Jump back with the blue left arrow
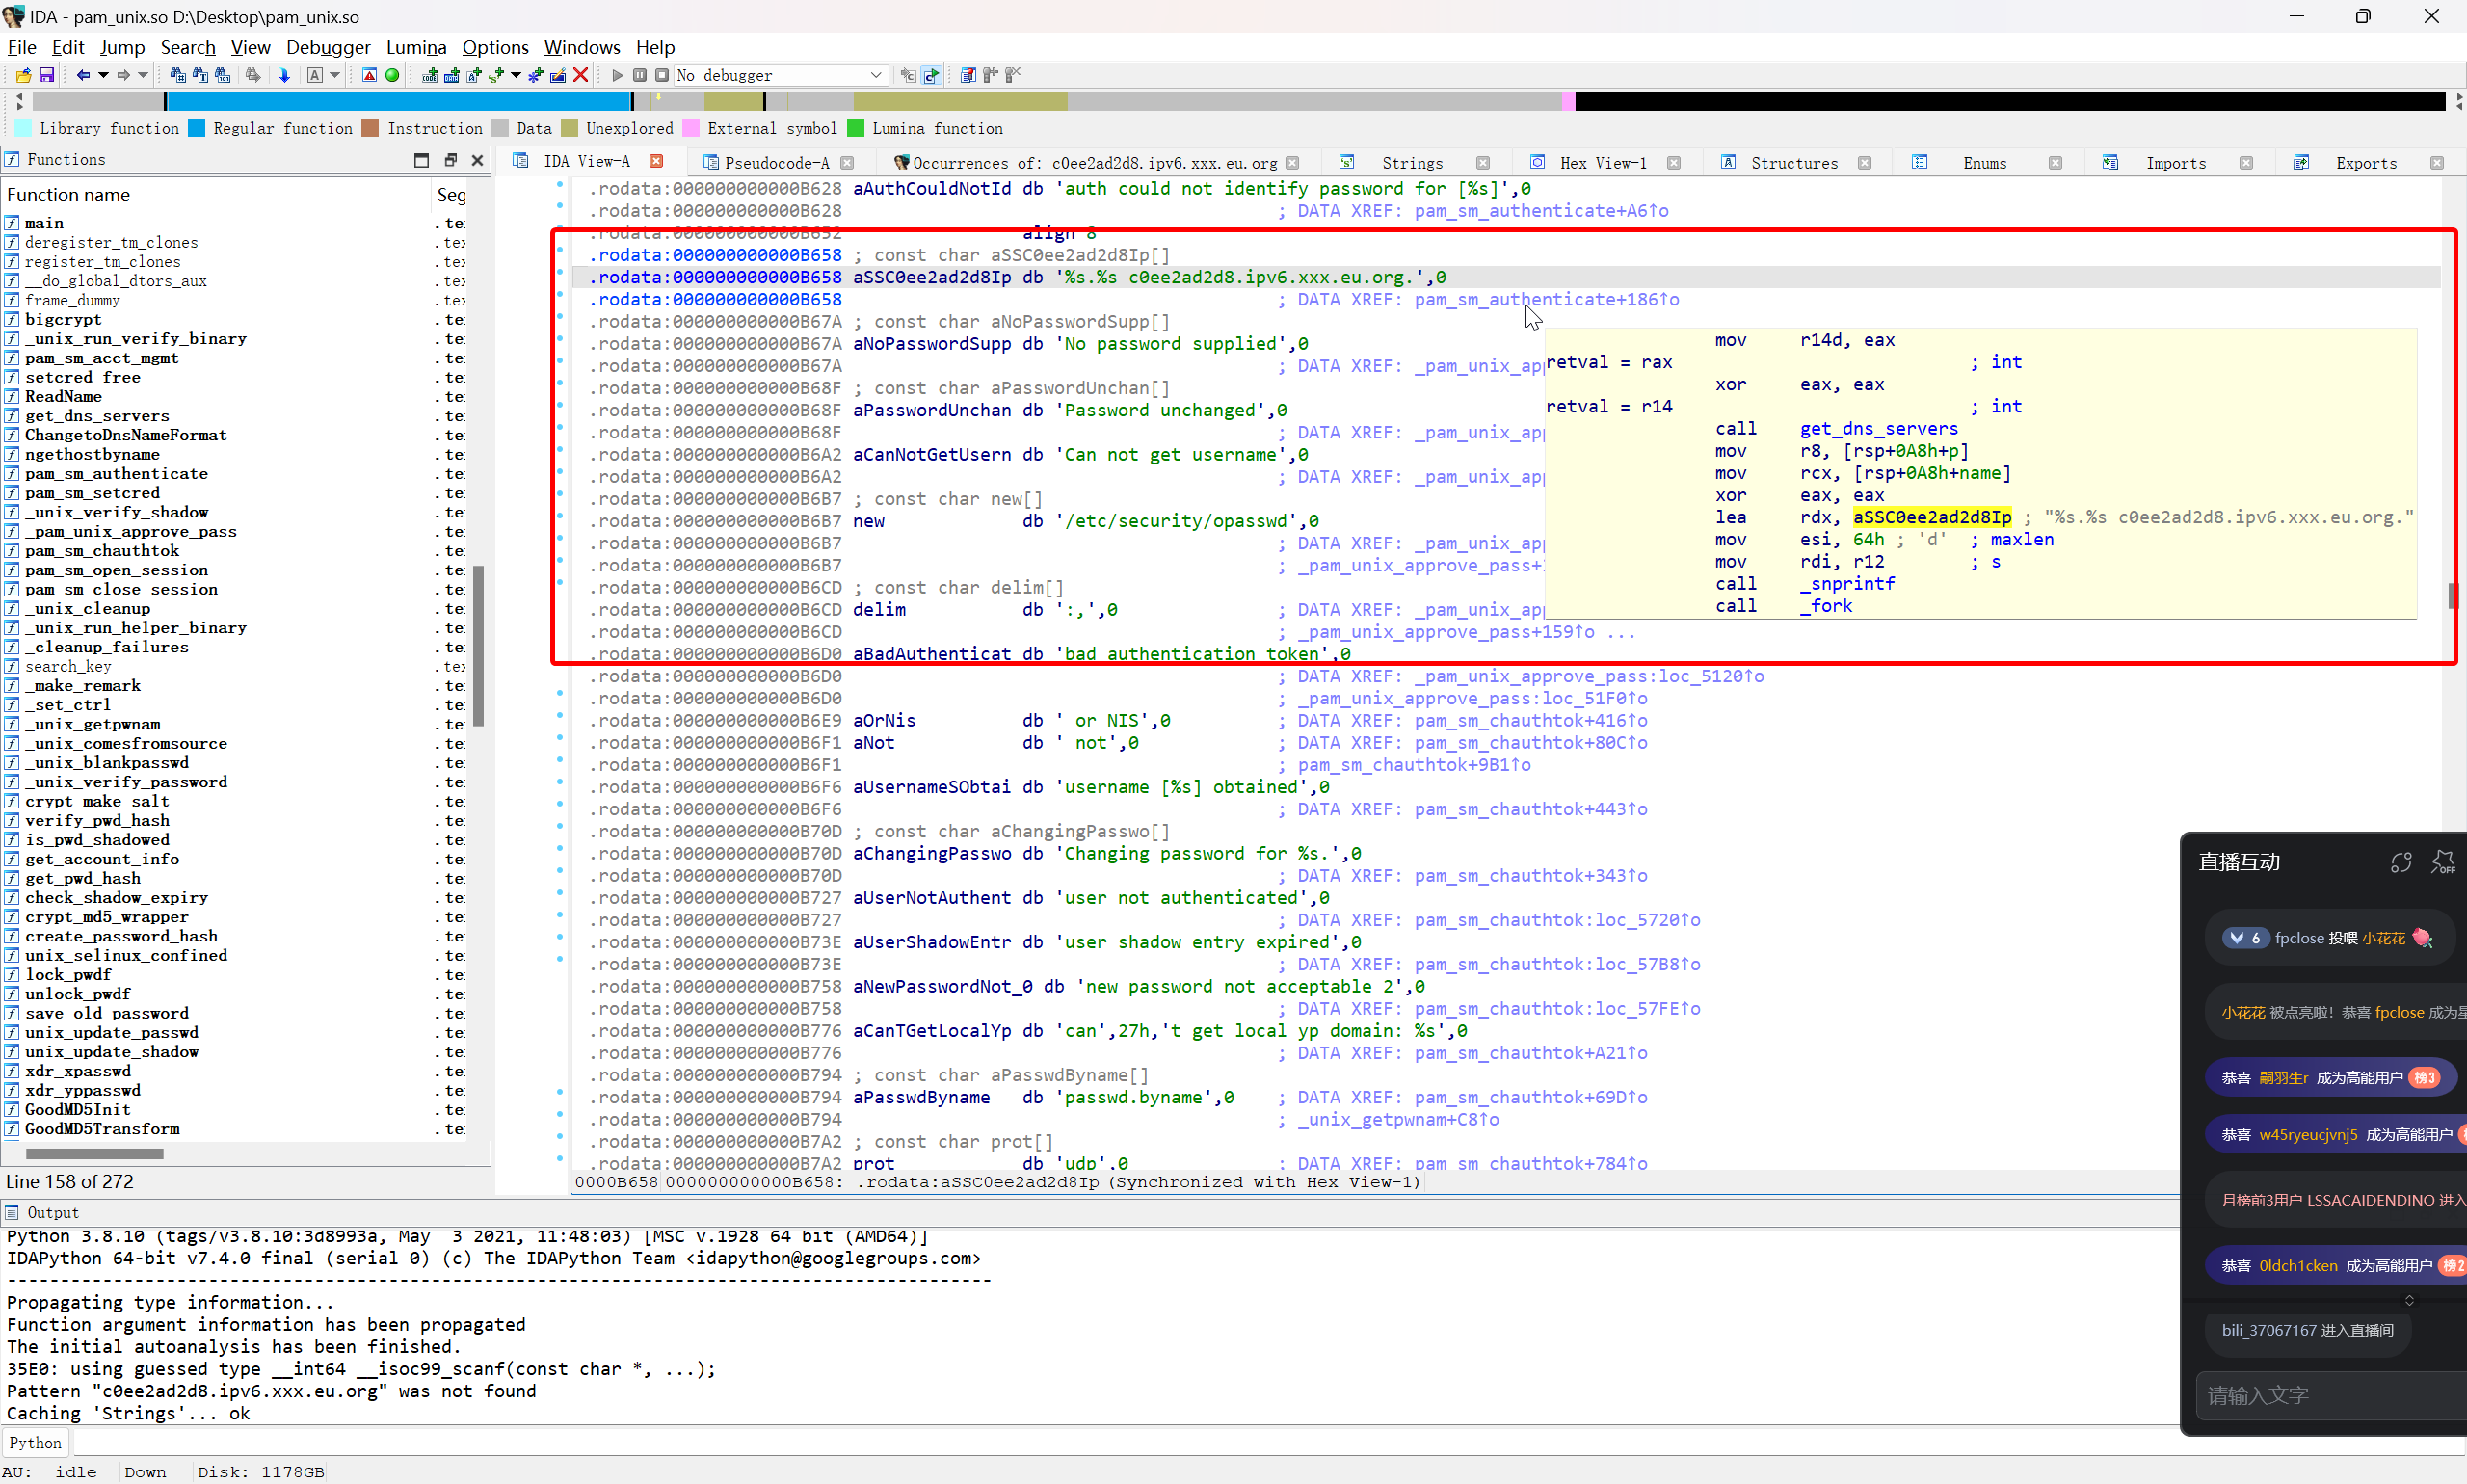Image resolution: width=2467 pixels, height=1484 pixels. [x=84, y=75]
